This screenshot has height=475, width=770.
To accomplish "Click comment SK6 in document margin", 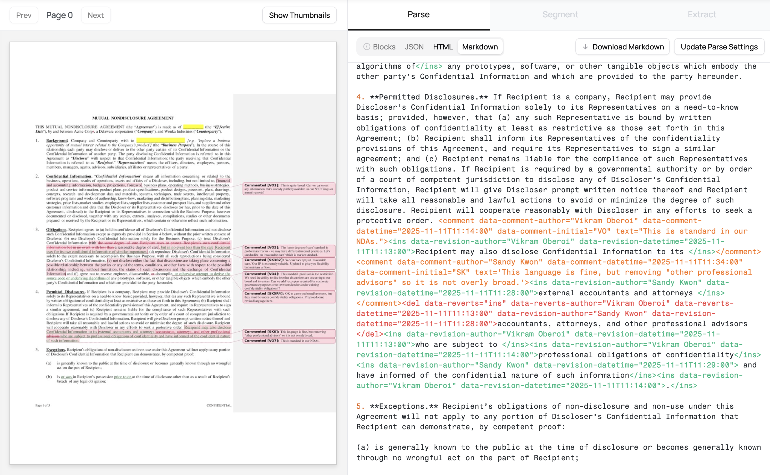I will point(288,333).
